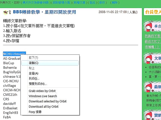Image resolution: width=161 pixels, height=120 pixels.
Task: Click the 登出 logout link
Action: [93, 2]
